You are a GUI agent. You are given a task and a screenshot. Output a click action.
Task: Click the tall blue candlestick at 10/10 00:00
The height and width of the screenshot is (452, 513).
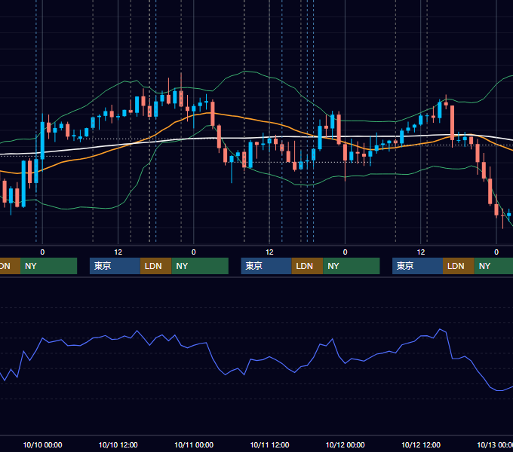coord(42,140)
